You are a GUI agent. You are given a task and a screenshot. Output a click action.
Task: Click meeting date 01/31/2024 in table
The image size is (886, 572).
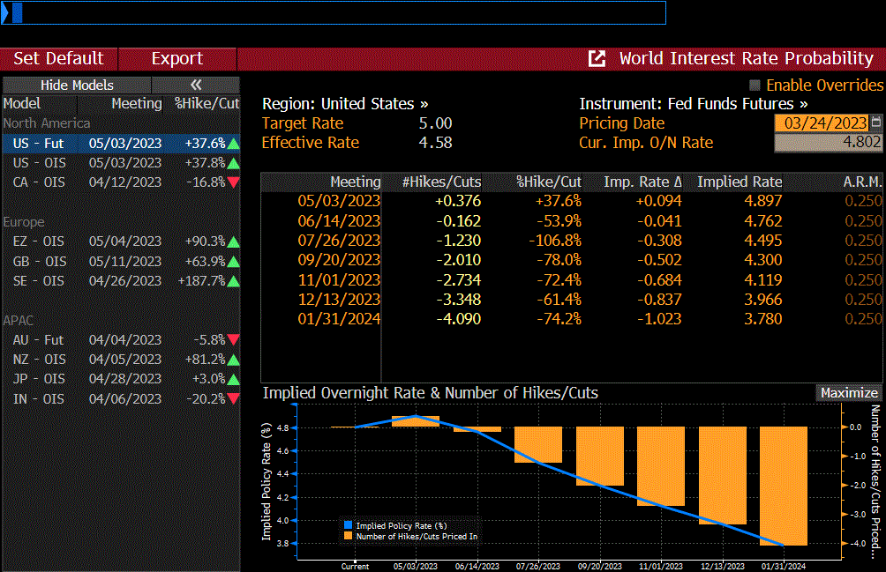[x=339, y=319]
